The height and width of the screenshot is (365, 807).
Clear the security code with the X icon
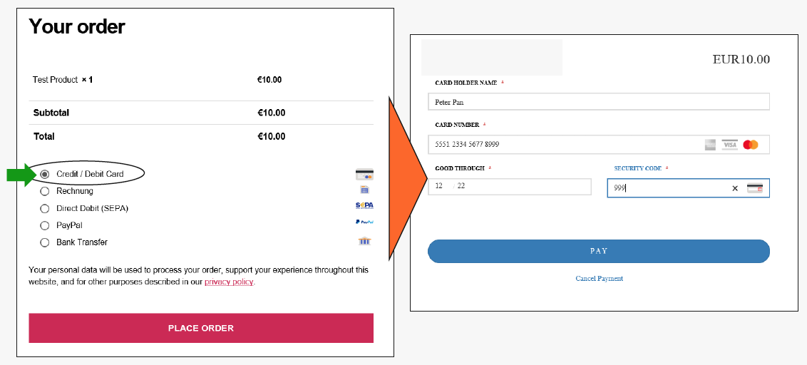pyautogui.click(x=735, y=188)
